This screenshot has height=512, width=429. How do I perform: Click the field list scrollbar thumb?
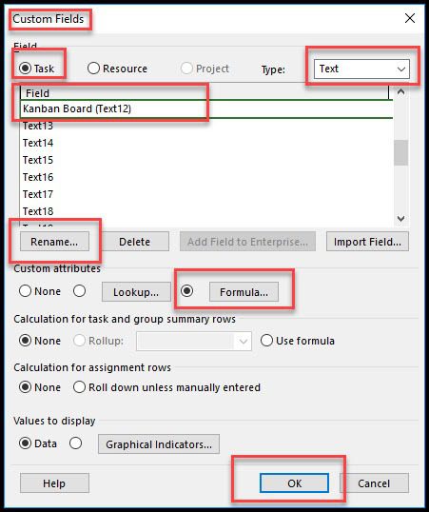[400, 152]
